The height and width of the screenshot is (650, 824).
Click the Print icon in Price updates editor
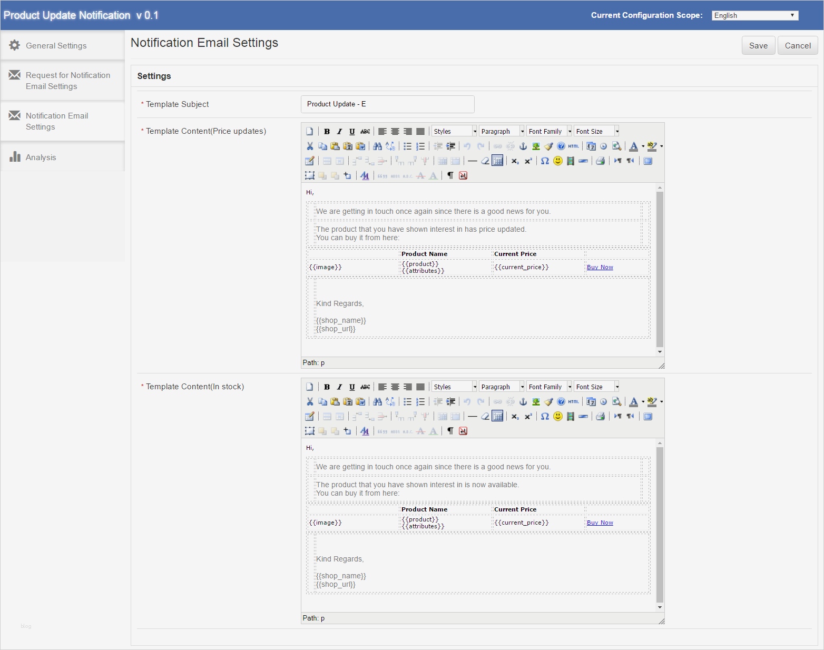tap(600, 161)
